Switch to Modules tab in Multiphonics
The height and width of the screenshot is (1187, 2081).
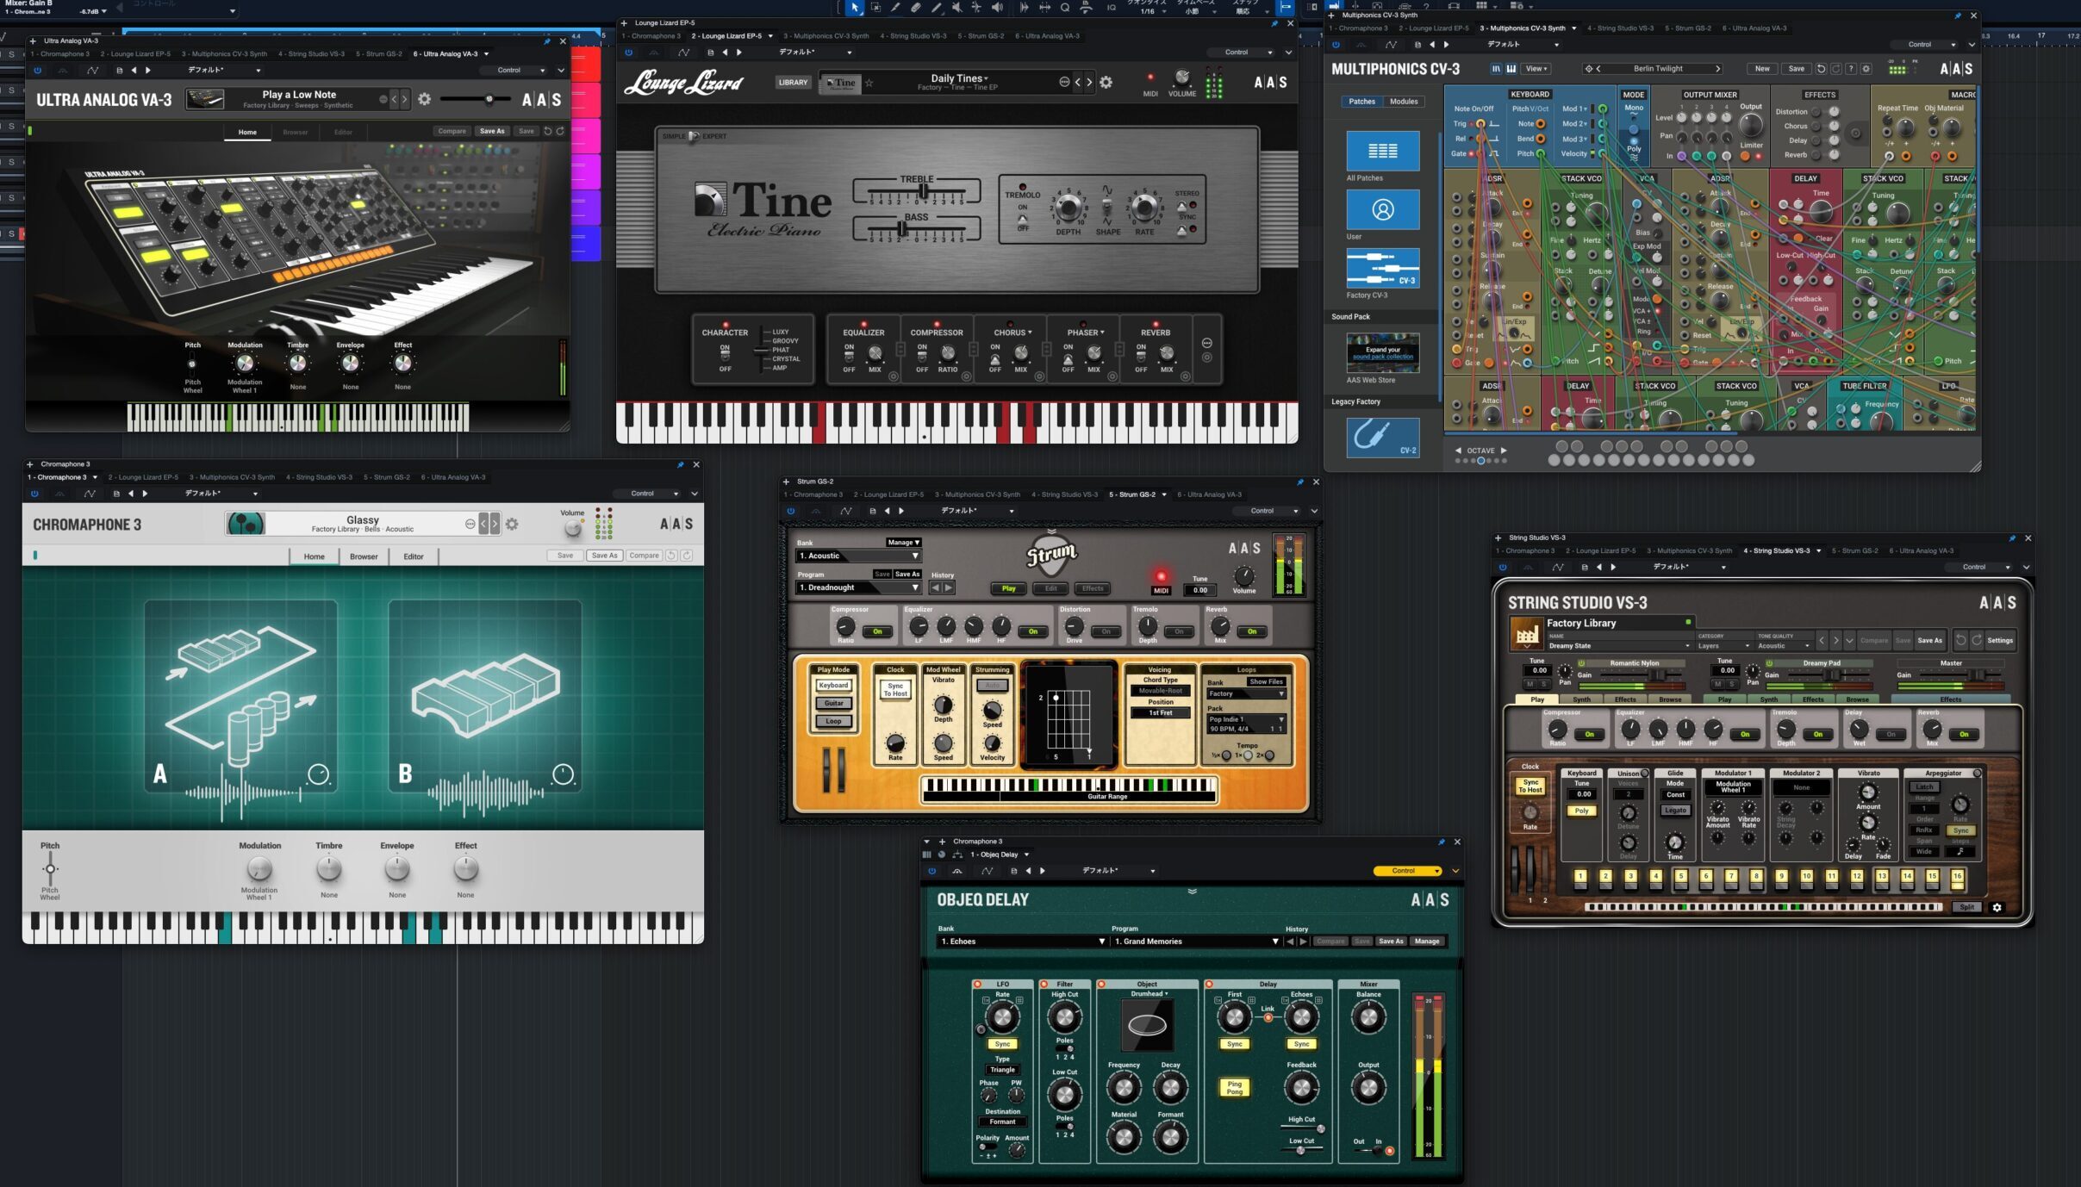tap(1403, 102)
